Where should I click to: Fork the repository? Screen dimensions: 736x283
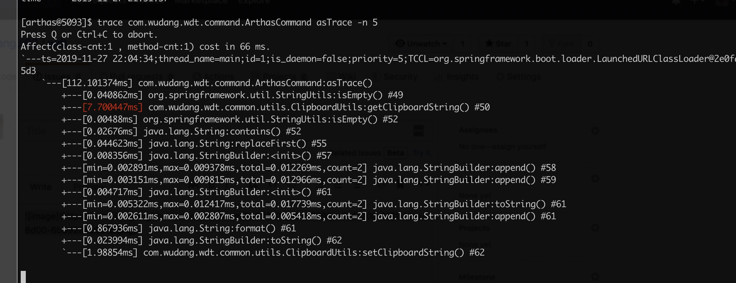[x=563, y=44]
